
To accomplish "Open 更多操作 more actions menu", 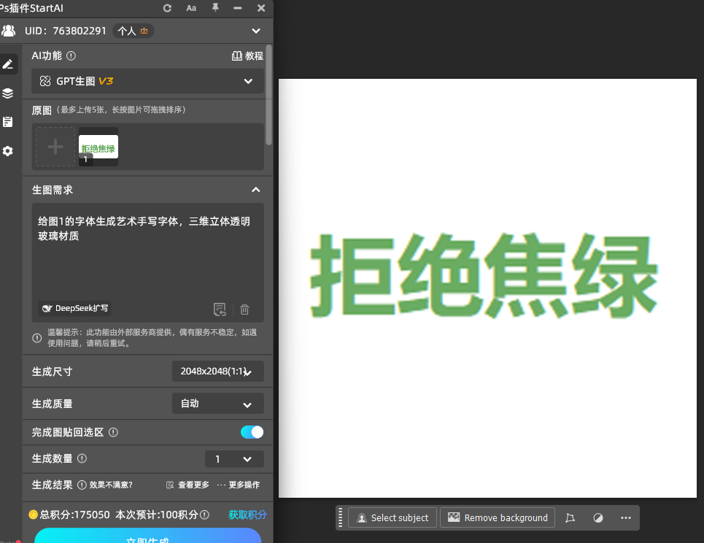I will [239, 485].
